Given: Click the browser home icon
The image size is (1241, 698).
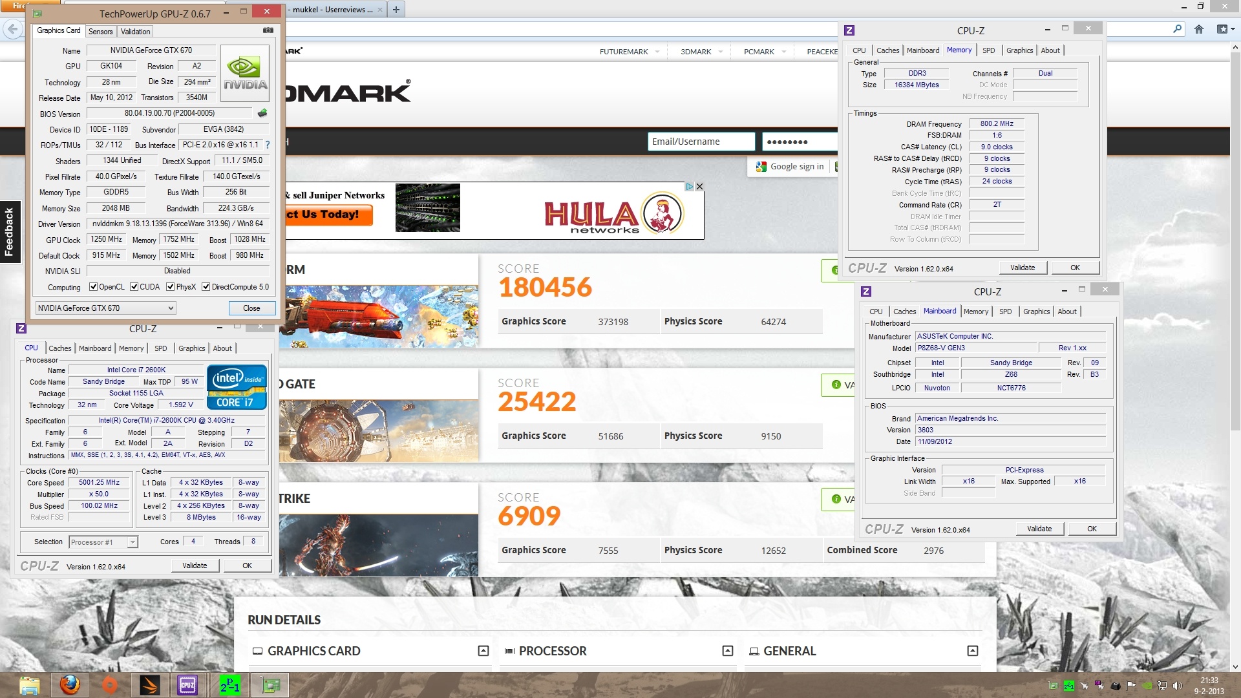Looking at the screenshot, I should coord(1199,29).
